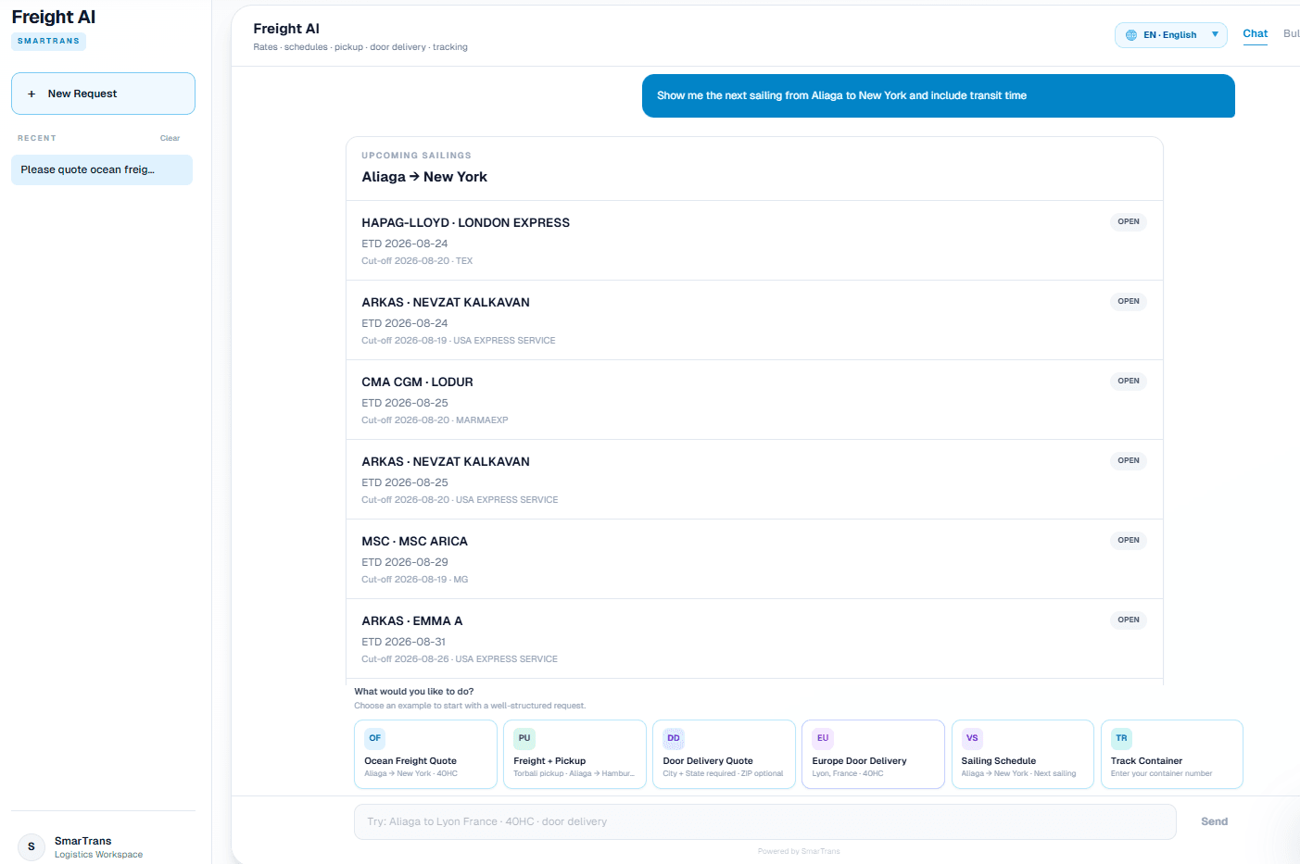The height and width of the screenshot is (864, 1300).
Task: Open SmarTrans Logistics Workspace profile
Action: (x=82, y=846)
